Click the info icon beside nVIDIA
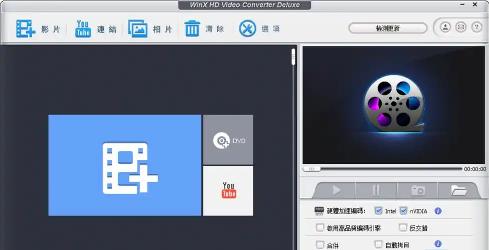Image resolution: width=489 pixels, height=250 pixels. (438, 211)
